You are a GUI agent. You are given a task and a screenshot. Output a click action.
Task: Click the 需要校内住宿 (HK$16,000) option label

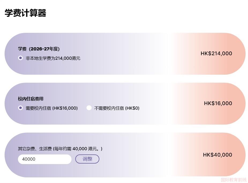pos(52,108)
